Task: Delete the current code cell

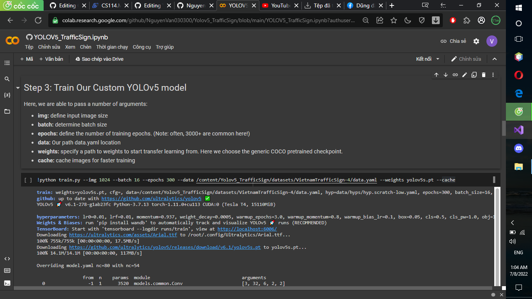Action: click(483, 75)
